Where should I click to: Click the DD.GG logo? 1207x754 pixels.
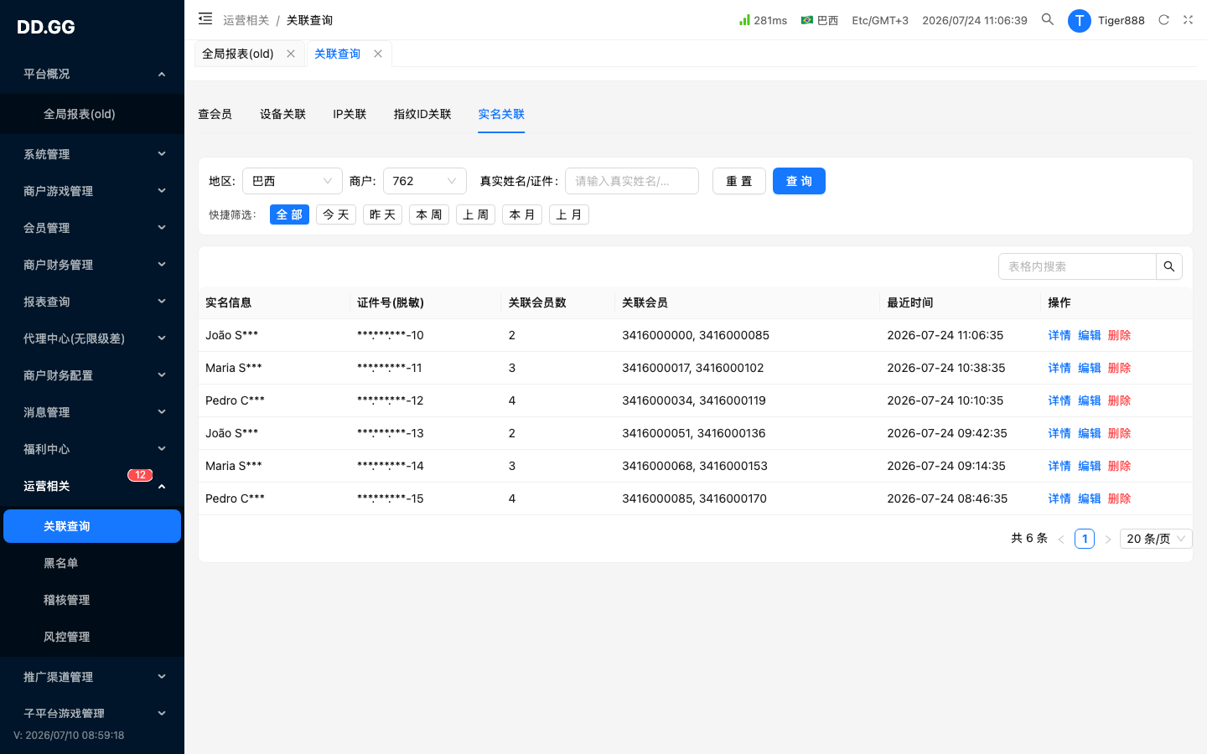click(x=46, y=27)
